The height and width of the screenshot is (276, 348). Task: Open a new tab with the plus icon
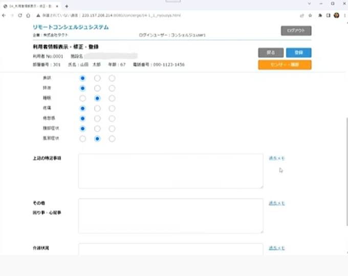click(67, 6)
